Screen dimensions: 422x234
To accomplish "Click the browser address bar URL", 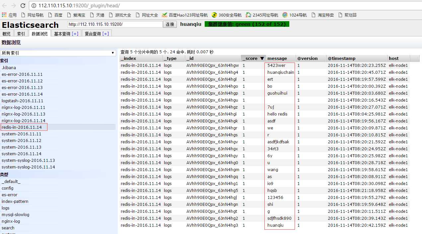I will [79, 6].
